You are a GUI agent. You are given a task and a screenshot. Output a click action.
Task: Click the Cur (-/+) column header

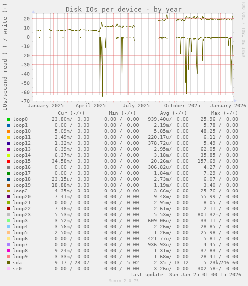[x=71, y=113]
